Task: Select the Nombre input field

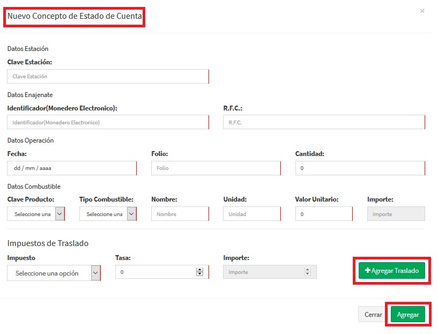Action: click(x=180, y=214)
